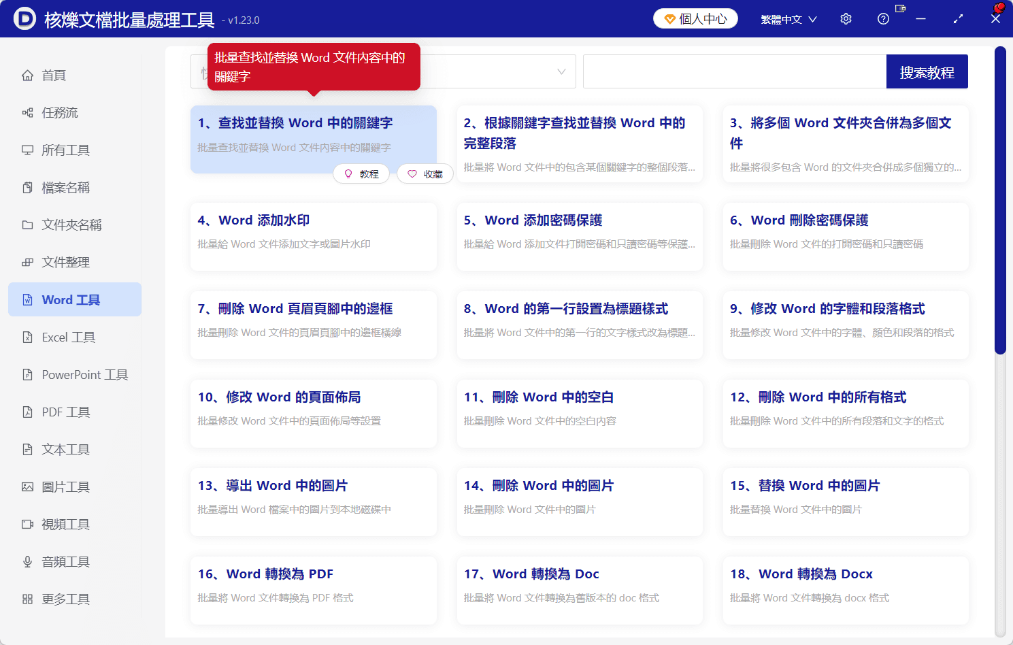The width and height of the screenshot is (1013, 645).
Task: Click the Word document icon in sidebar
Action: [x=27, y=300]
